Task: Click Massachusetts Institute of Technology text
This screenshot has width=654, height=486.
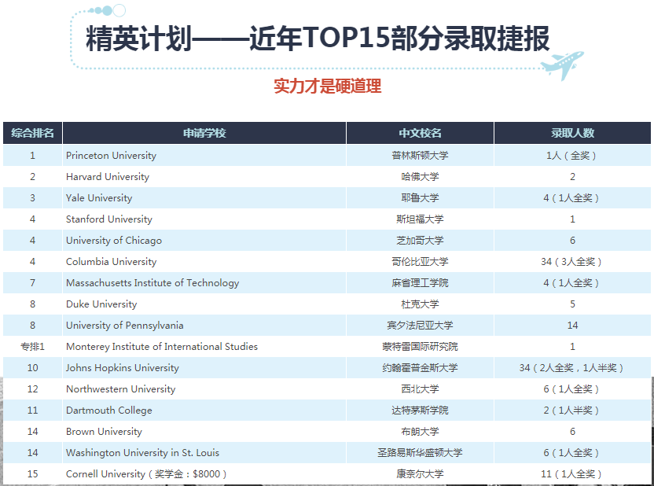Action: 152,283
